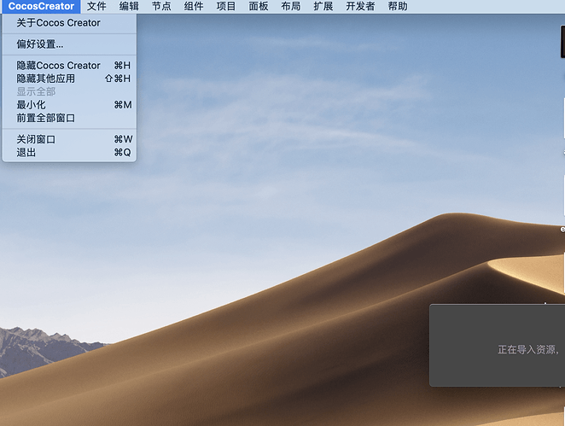The height and width of the screenshot is (426, 565).
Task: Open the 组件 menu
Action: click(x=194, y=7)
